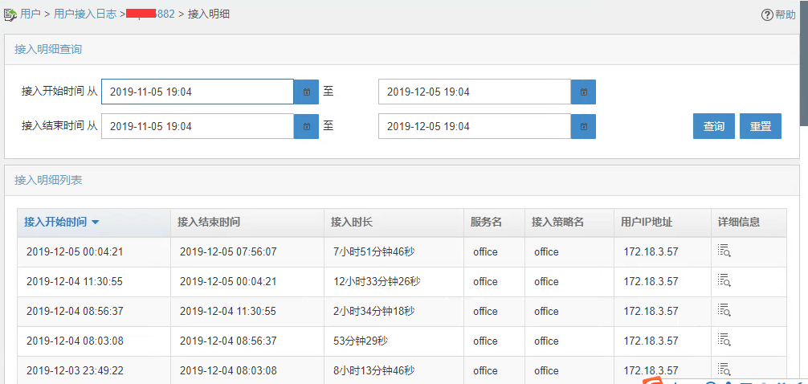View details for the 2019-12-04 11:30:55 record

724,281
